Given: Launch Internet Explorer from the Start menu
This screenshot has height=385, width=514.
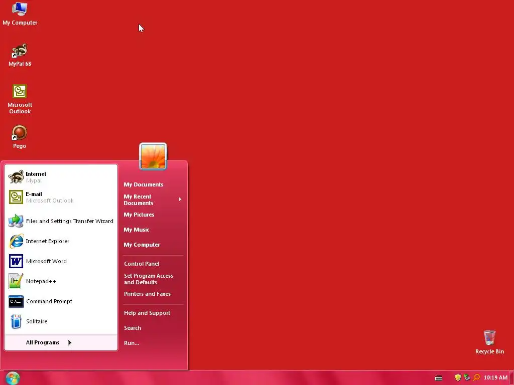Looking at the screenshot, I should pos(61,241).
